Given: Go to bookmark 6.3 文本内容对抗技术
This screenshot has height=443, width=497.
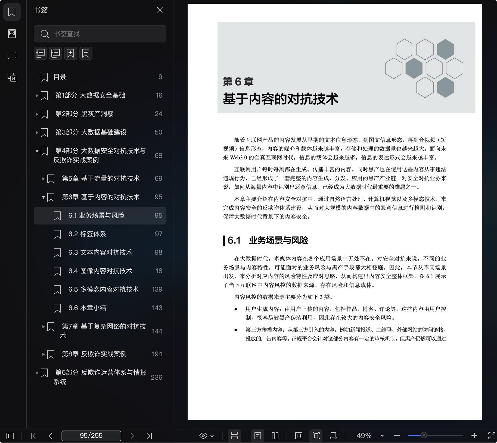Looking at the screenshot, I should 100,252.
